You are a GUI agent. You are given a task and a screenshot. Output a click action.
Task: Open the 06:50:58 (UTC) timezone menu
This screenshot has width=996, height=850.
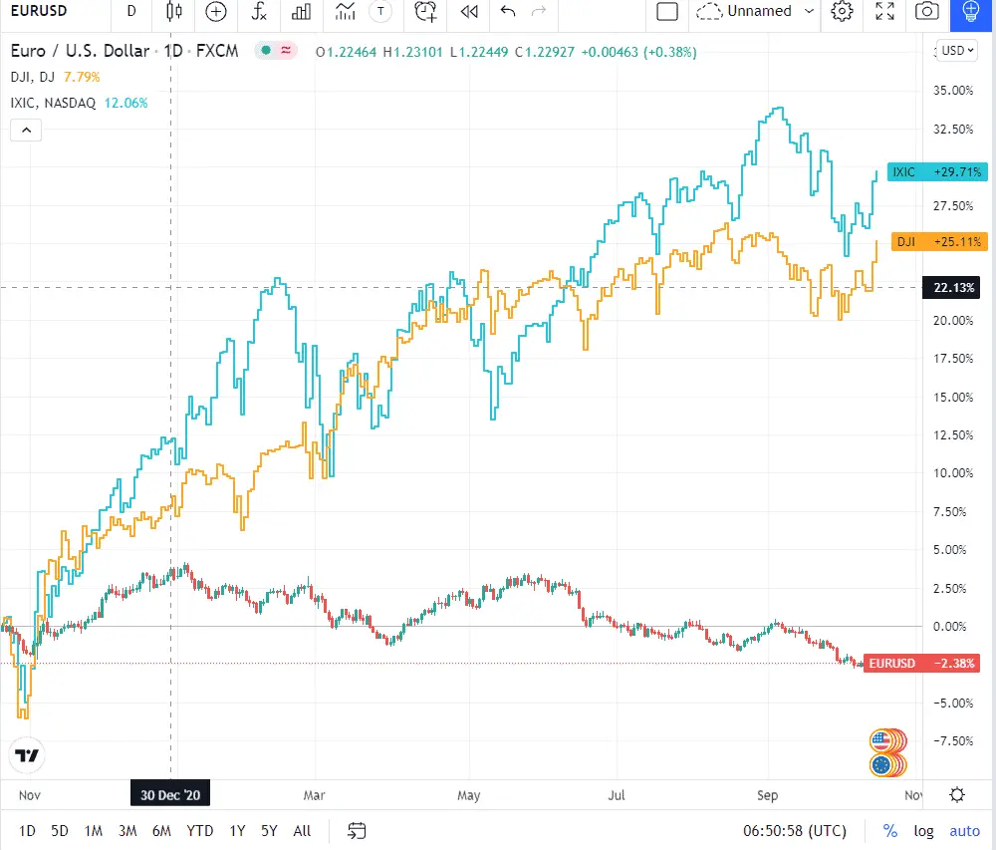[795, 830]
